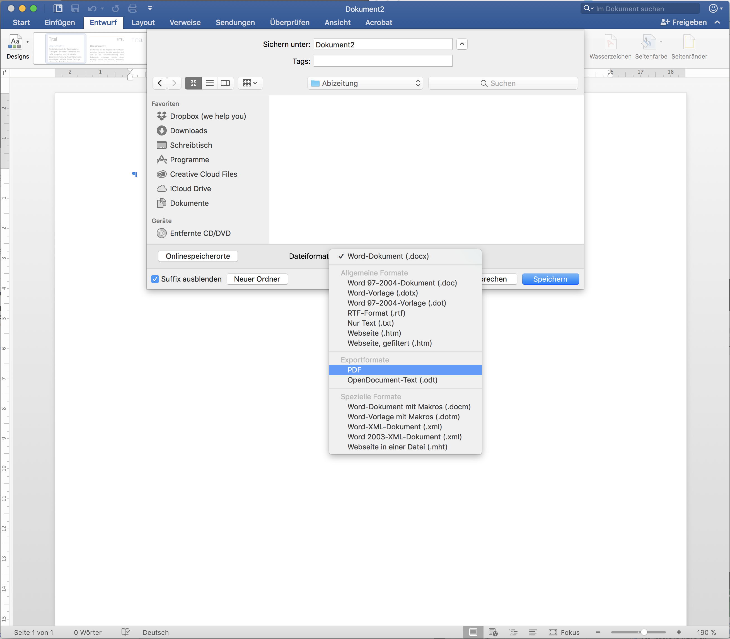Choose RTF-Format (.rtf)
Viewport: 730px width, 639px height.
pos(405,313)
